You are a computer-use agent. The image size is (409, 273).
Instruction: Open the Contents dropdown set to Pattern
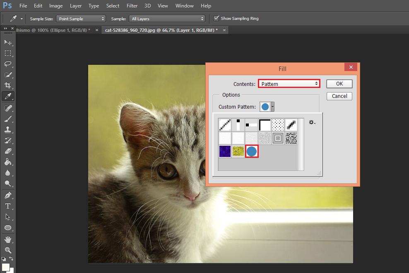(x=289, y=84)
